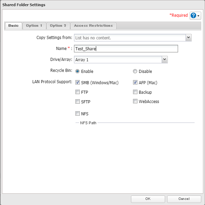Viewport: 205px width, 205px height.
Task: Expand the Copy Settings from dropdown
Action: pyautogui.click(x=188, y=38)
